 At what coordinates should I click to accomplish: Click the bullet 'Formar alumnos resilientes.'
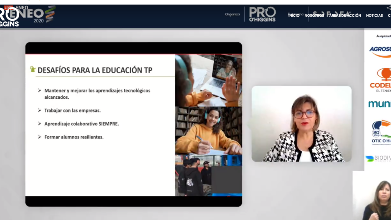pos(74,137)
